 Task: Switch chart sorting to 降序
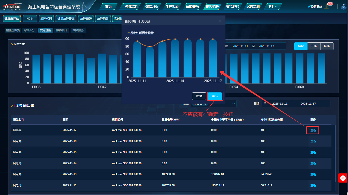pyautogui.click(x=327, y=46)
